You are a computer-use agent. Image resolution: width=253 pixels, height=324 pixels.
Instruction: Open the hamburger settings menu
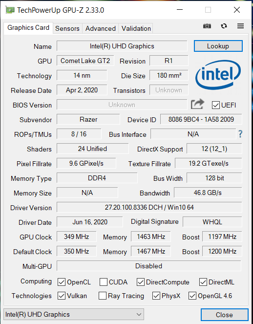(240, 26)
